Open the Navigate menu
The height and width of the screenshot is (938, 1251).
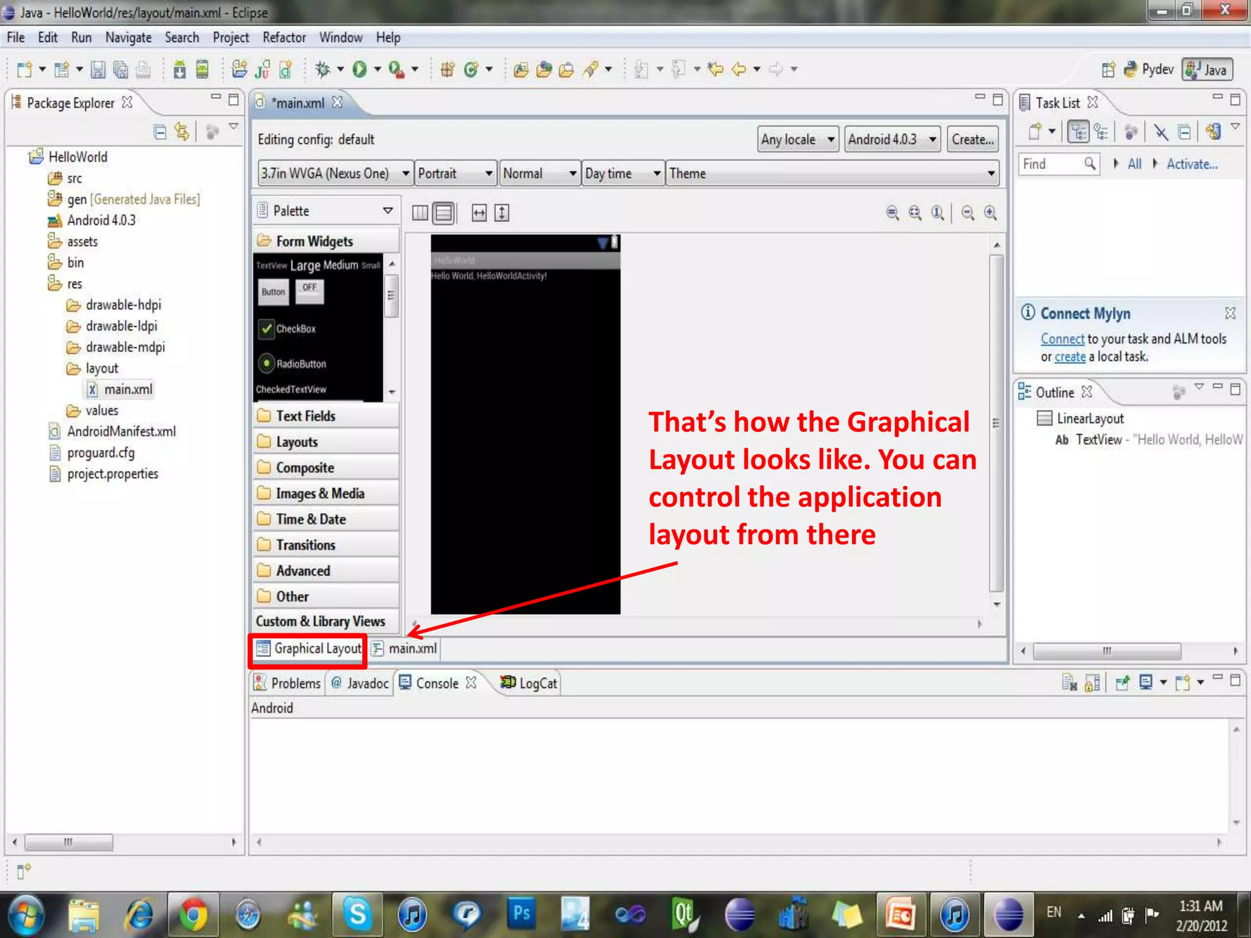click(128, 37)
